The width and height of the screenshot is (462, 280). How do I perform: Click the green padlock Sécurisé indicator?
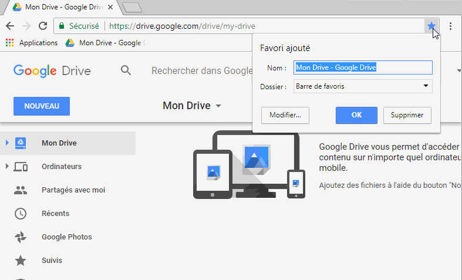(x=79, y=26)
